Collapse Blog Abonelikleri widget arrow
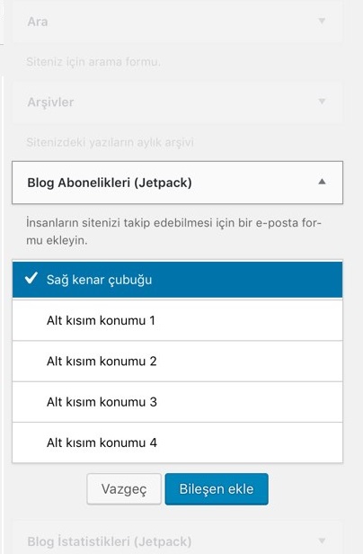This screenshot has width=363, height=554. (322, 182)
